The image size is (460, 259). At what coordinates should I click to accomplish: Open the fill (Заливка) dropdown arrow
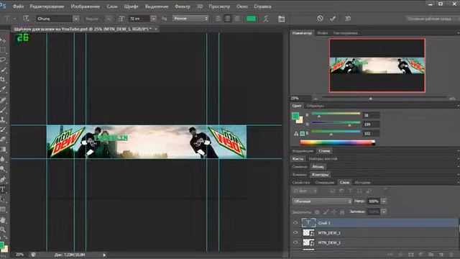383,212
